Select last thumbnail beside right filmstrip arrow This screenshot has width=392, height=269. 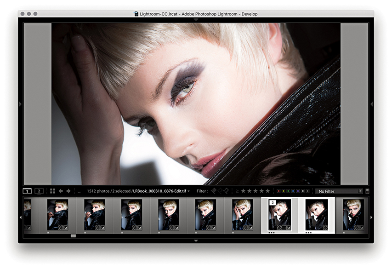[353, 215]
